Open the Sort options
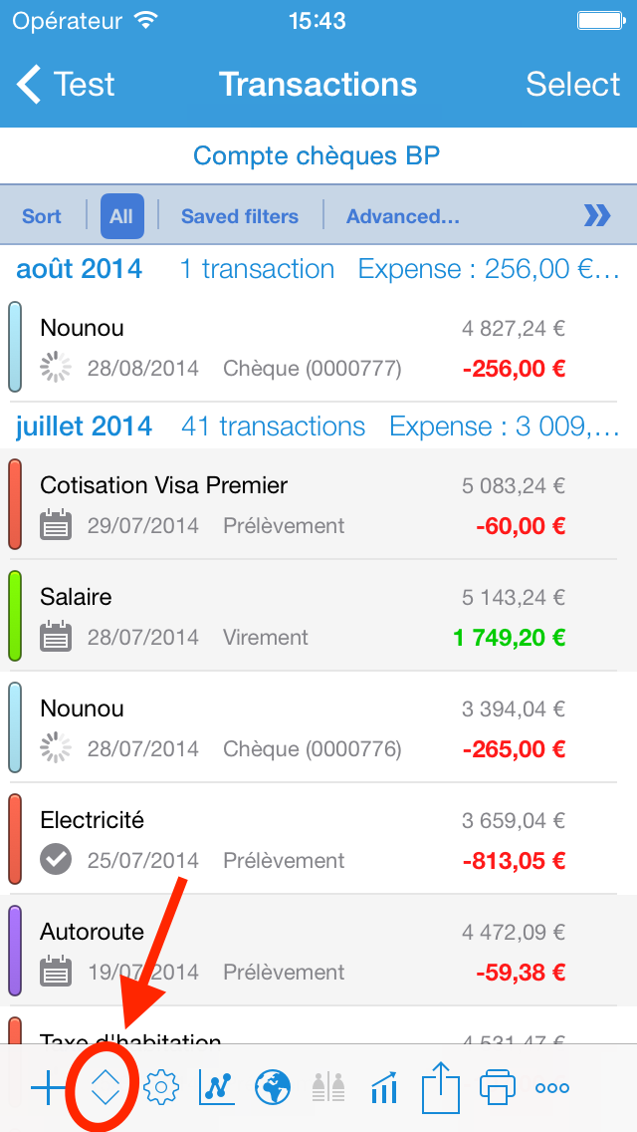The image size is (637, 1132). tap(42, 216)
